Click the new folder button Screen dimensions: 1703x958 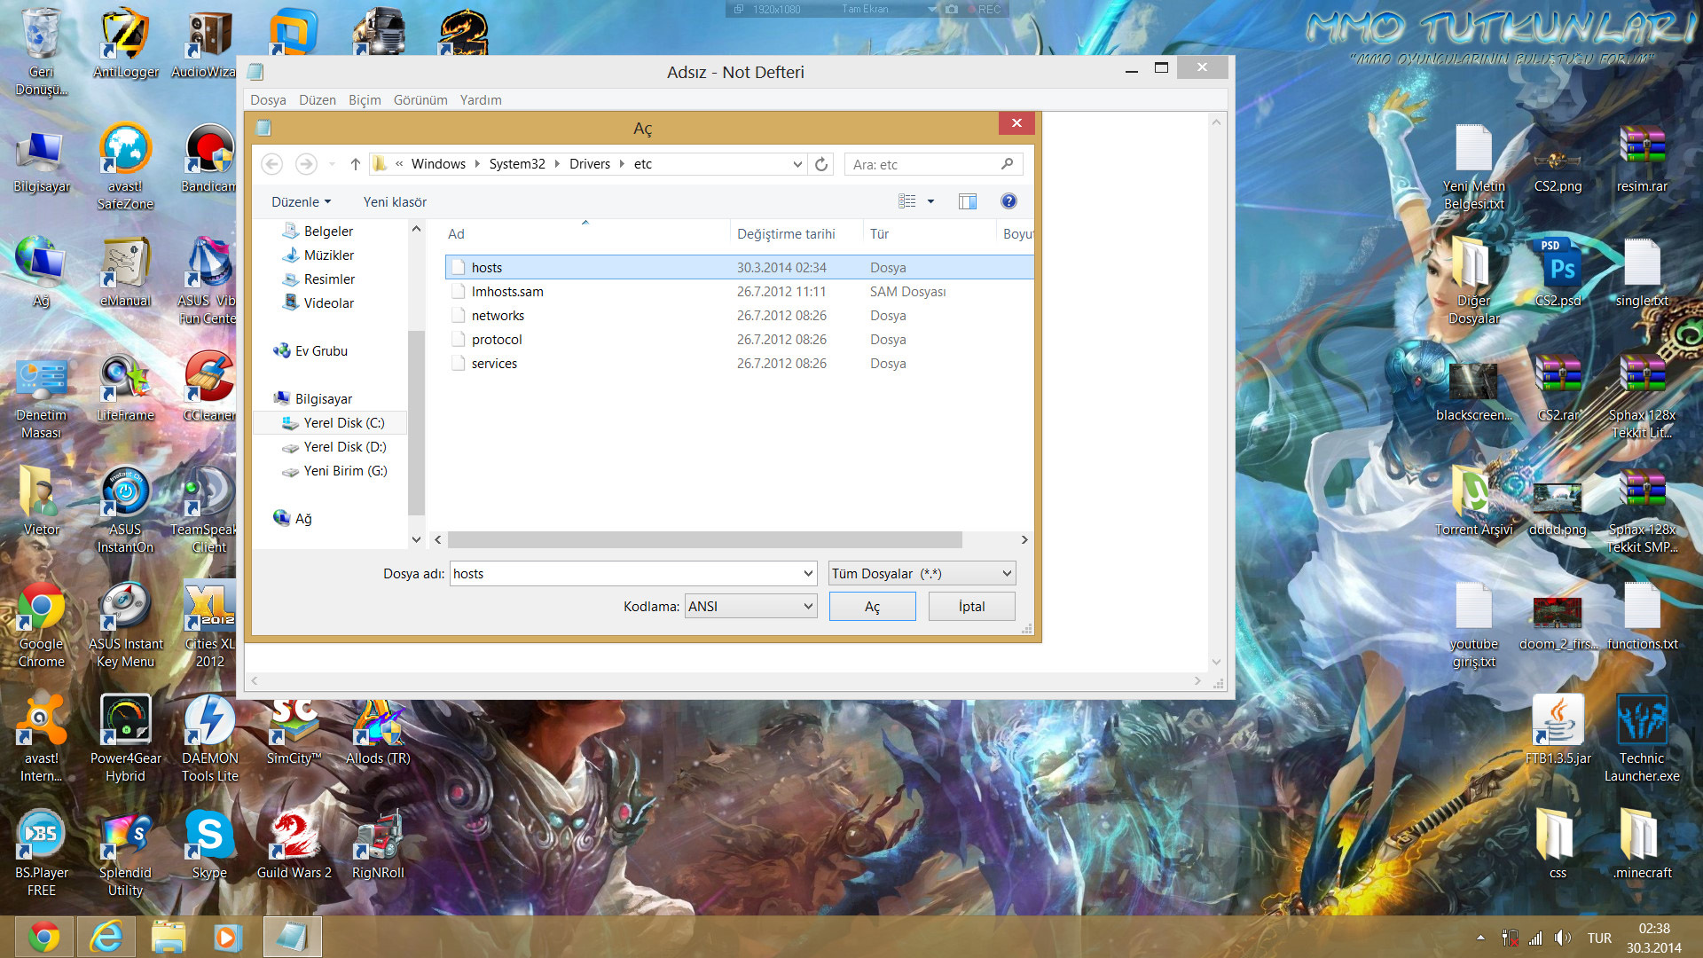point(394,201)
